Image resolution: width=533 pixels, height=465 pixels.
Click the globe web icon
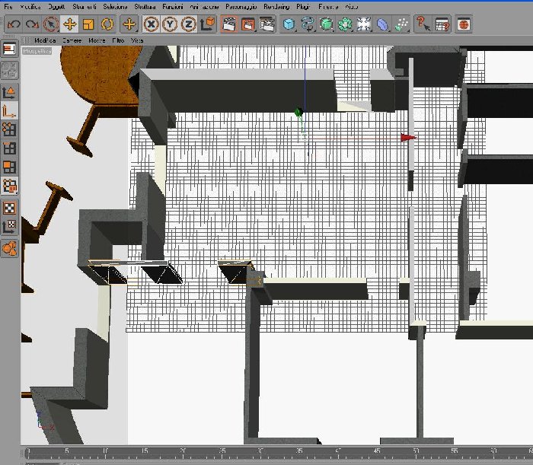464,24
